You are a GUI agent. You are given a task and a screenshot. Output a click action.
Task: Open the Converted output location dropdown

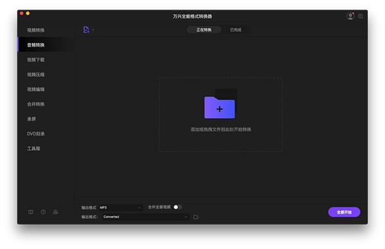point(146,216)
